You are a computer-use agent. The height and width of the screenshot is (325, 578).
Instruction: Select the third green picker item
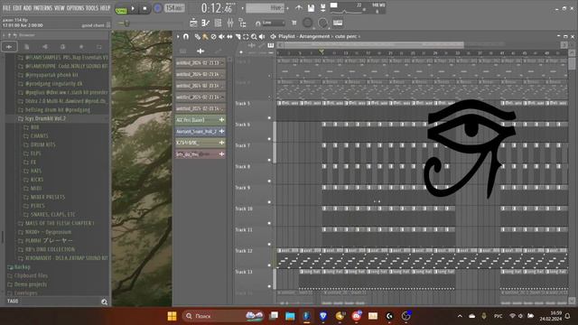coord(200,143)
